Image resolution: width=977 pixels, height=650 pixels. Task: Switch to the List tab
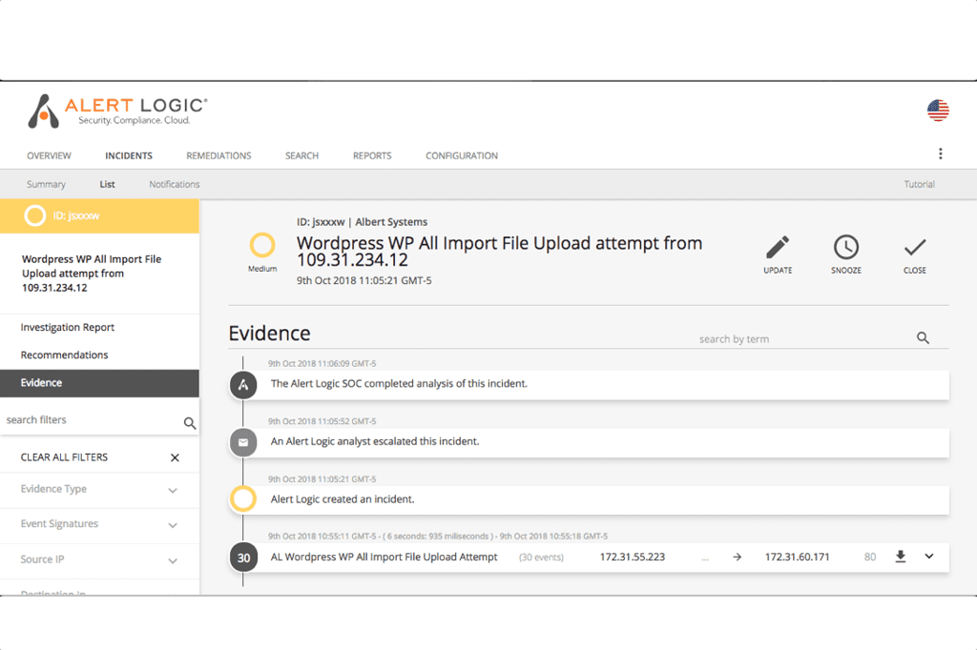click(x=107, y=184)
